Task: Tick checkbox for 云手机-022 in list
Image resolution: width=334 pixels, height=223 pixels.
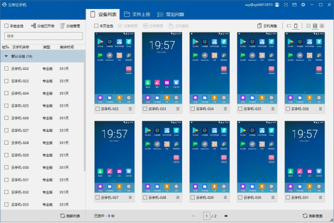Action: (x=7, y=68)
